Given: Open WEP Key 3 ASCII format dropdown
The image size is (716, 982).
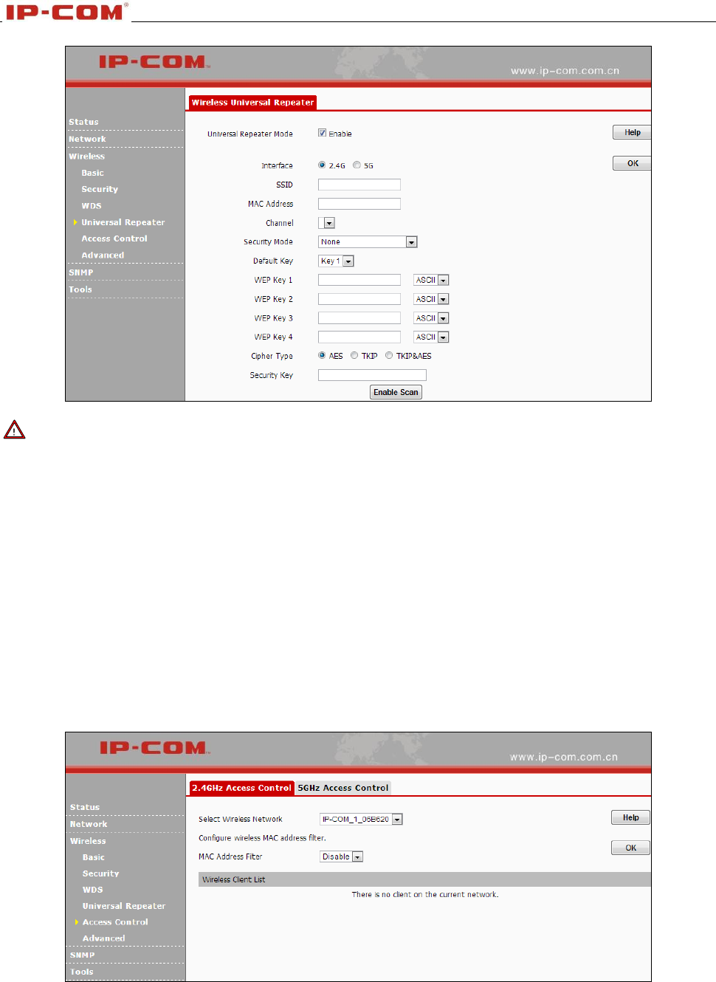Looking at the screenshot, I should [x=431, y=318].
